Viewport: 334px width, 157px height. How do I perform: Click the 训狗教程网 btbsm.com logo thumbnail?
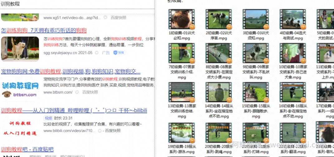coord(20,90)
